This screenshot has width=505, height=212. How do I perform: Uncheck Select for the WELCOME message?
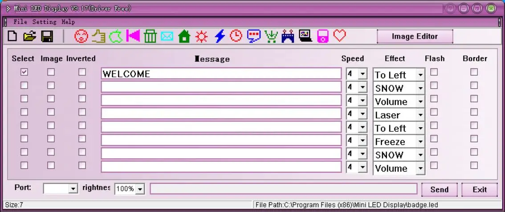[x=24, y=72]
